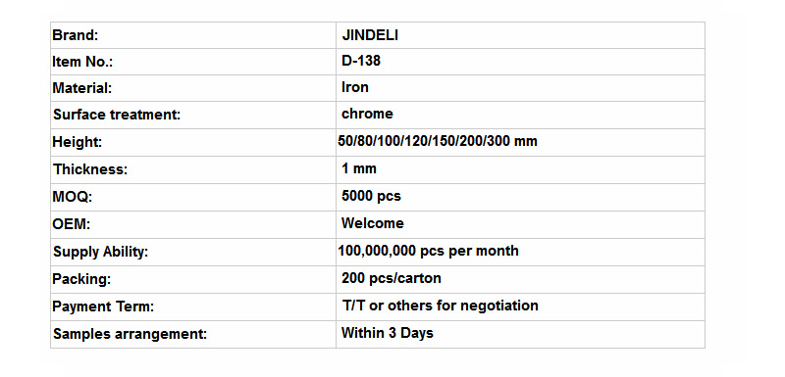This screenshot has width=785, height=377.
Task: Click the OEM: Welcome value
Action: coord(373,223)
